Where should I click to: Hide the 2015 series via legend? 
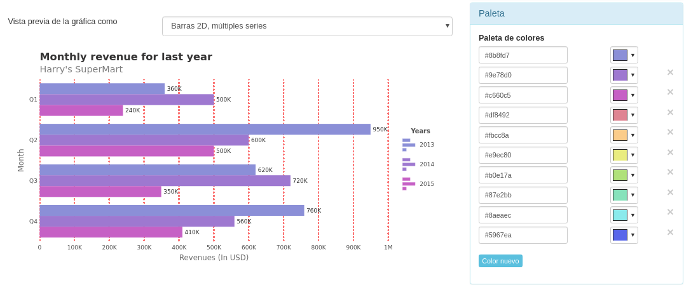(x=418, y=184)
